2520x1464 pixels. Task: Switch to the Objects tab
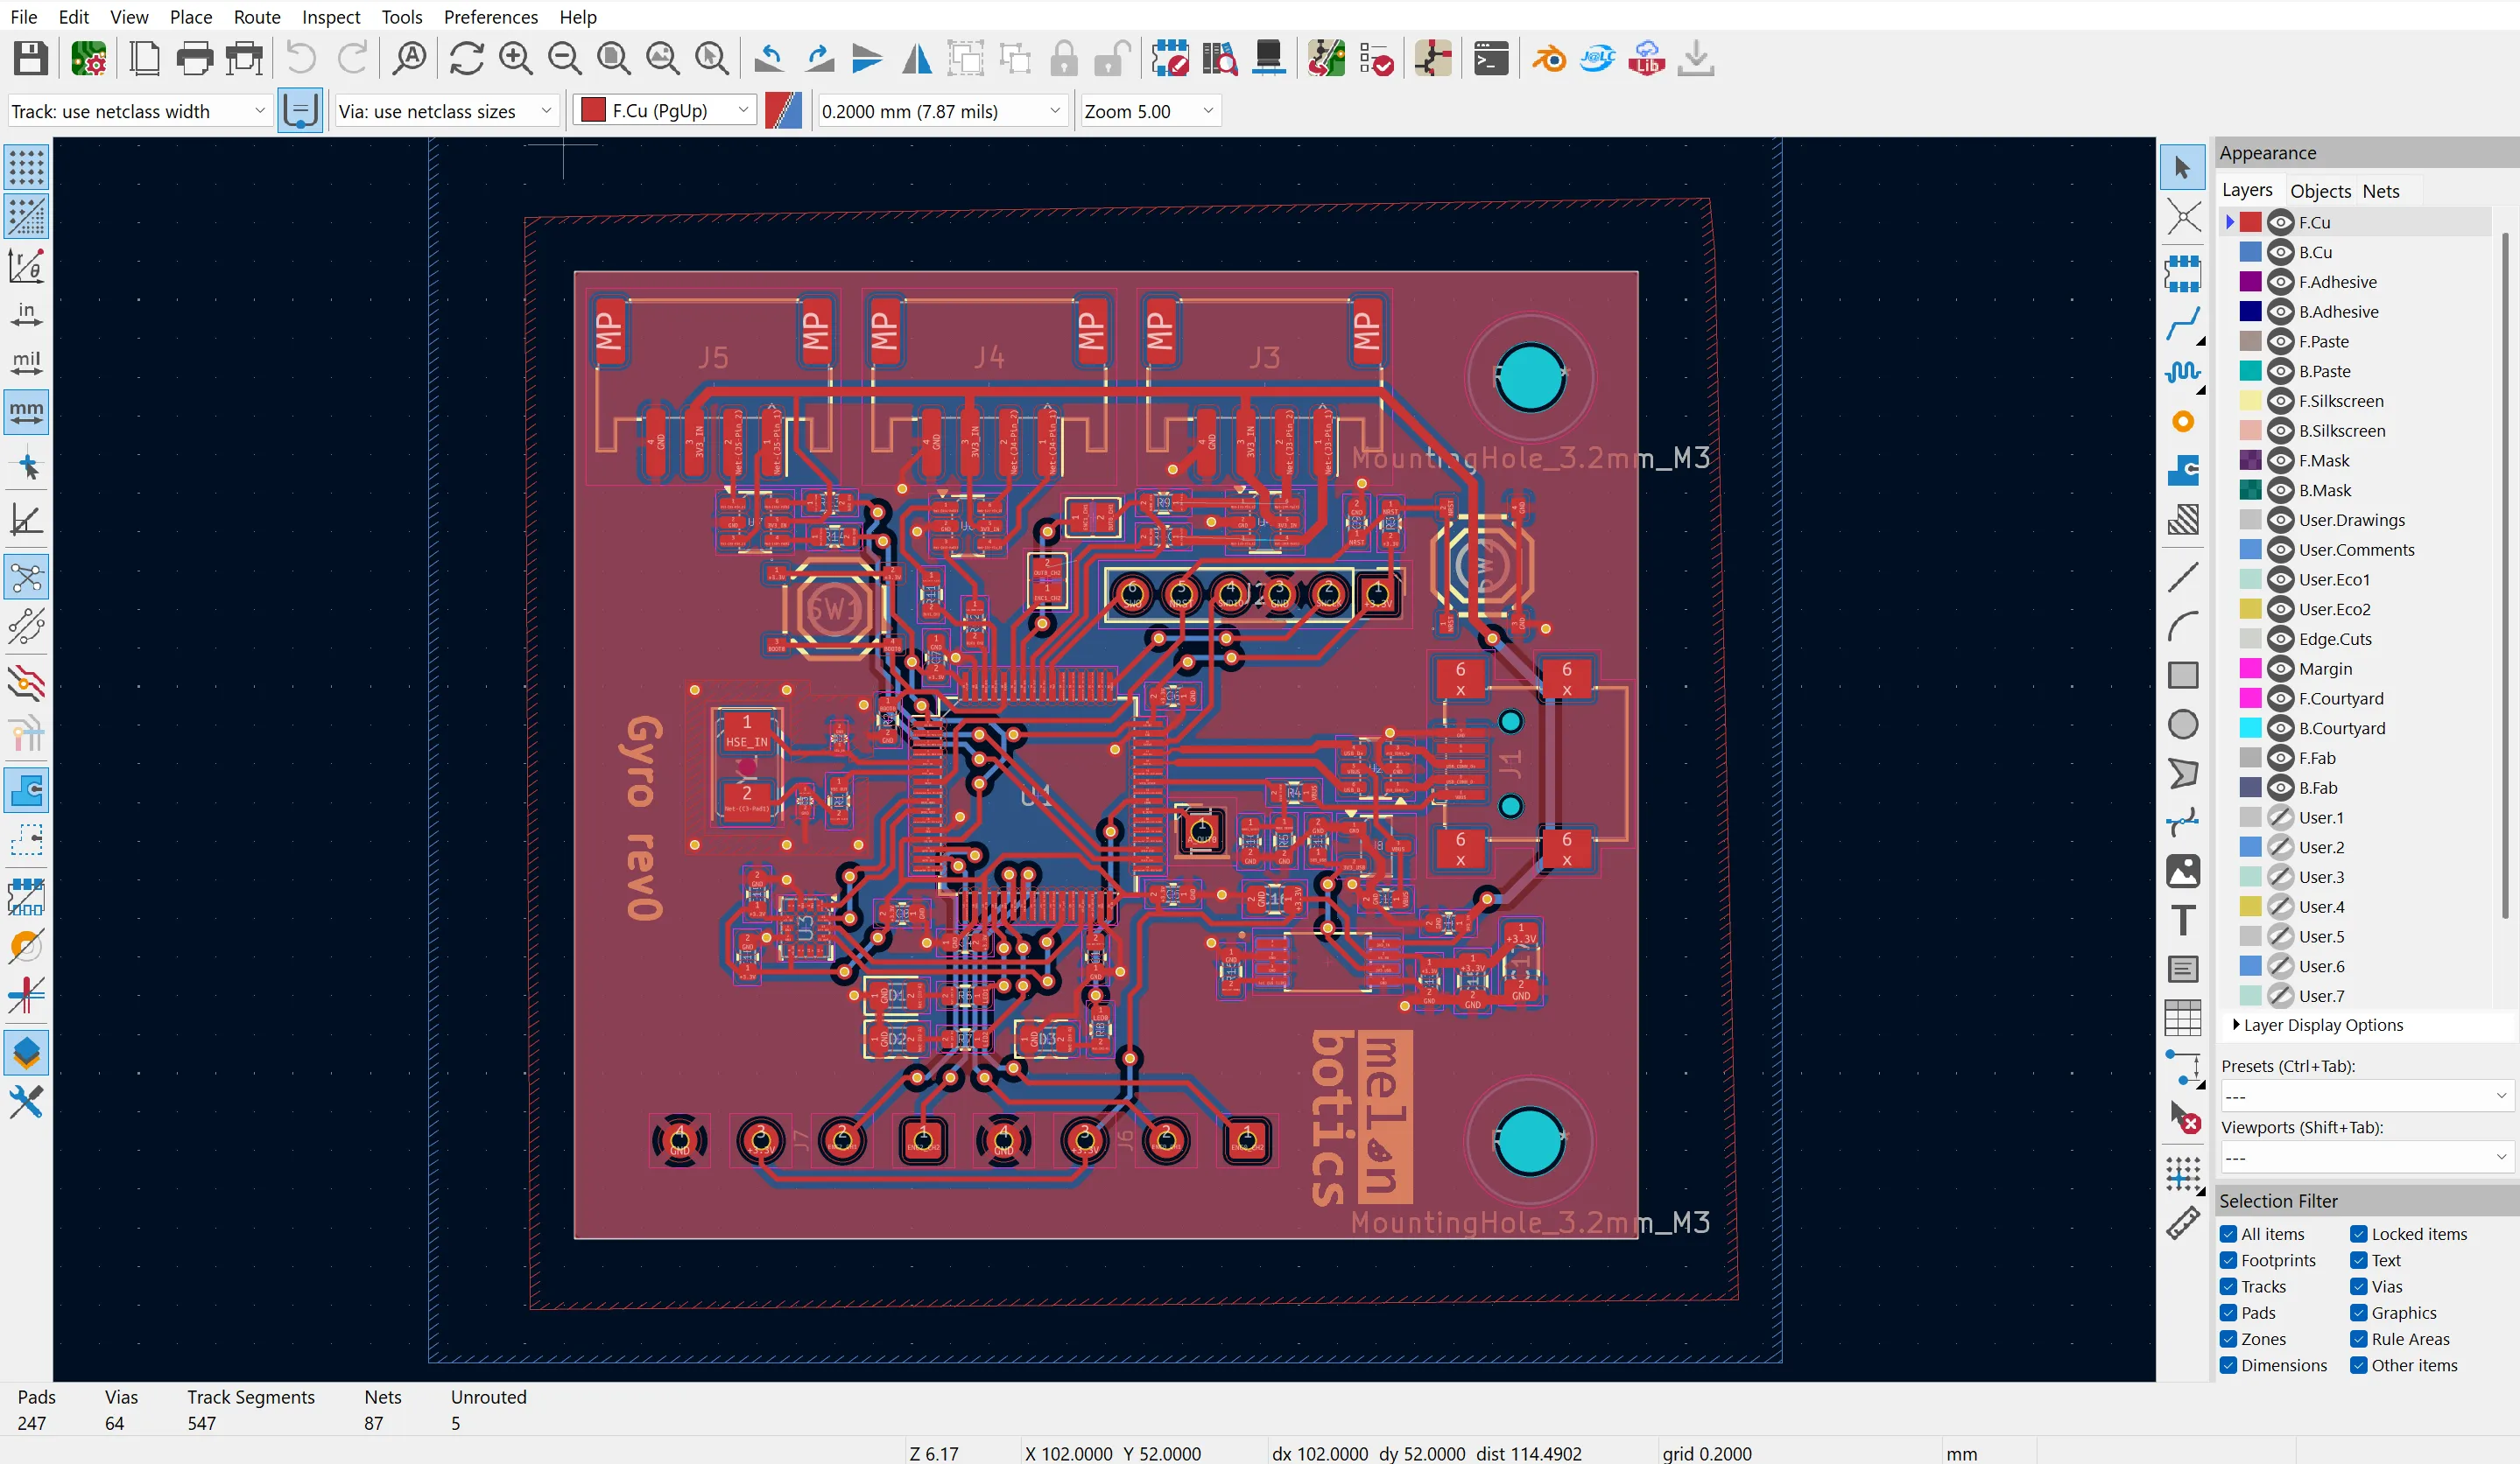click(2320, 191)
